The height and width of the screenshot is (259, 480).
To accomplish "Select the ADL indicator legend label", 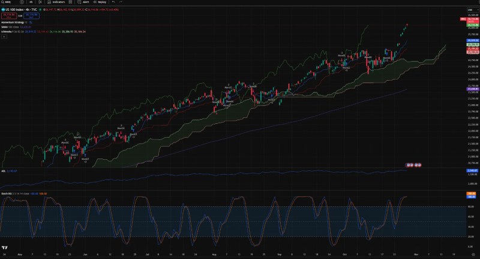I will pyautogui.click(x=4, y=171).
